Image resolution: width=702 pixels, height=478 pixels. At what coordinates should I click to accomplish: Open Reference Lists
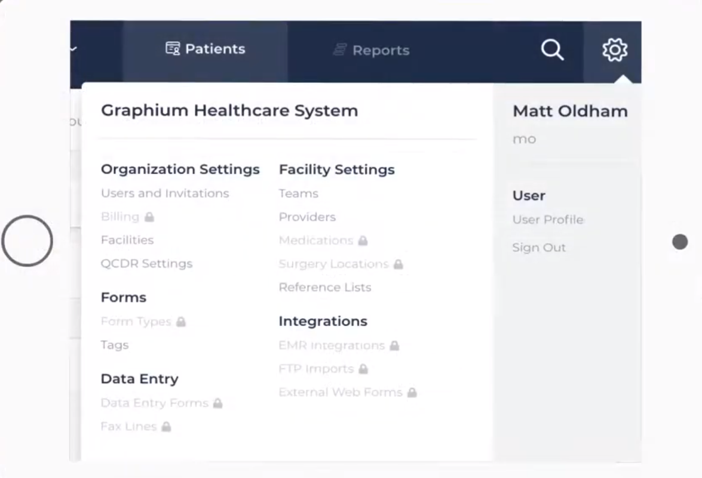click(324, 287)
